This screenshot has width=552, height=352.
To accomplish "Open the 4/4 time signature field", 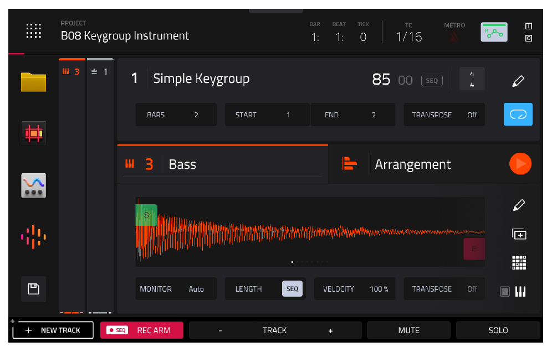I will (472, 79).
